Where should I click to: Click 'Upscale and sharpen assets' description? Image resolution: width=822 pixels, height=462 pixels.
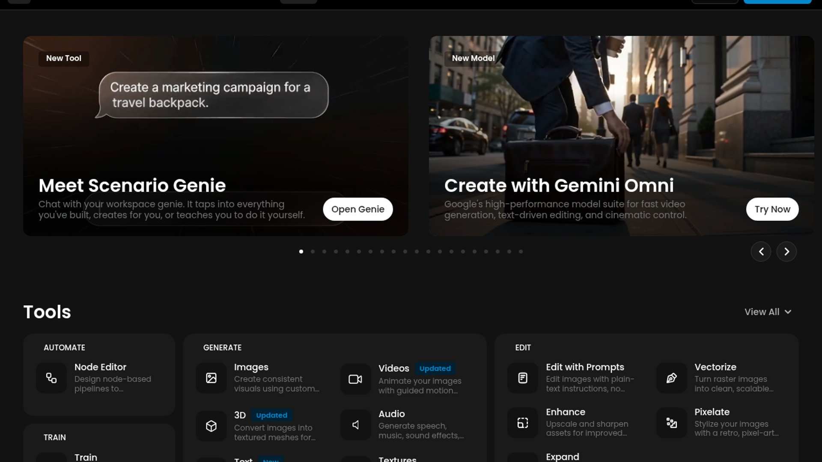[587, 429]
